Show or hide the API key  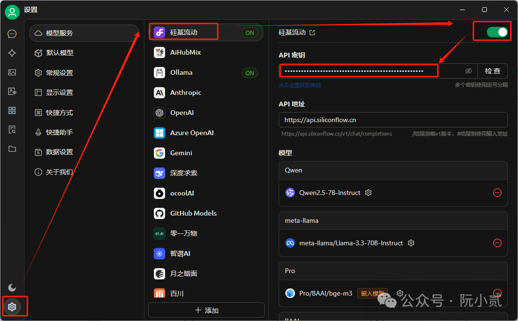[x=469, y=71]
